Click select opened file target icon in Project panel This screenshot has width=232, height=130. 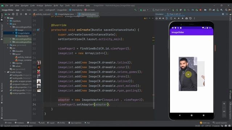point(13,14)
